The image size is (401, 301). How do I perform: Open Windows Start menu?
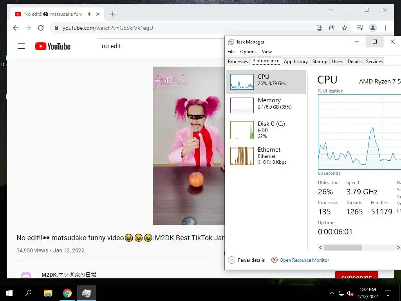pos(9,293)
